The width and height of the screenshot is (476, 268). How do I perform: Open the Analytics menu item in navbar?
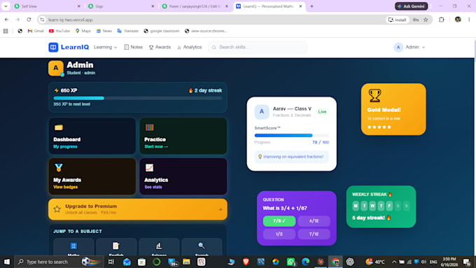pyautogui.click(x=190, y=47)
